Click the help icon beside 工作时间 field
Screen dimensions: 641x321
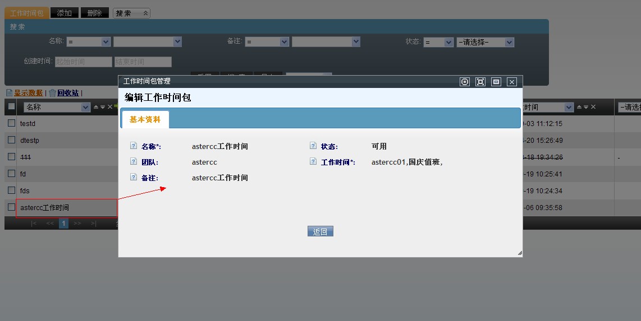(x=313, y=162)
